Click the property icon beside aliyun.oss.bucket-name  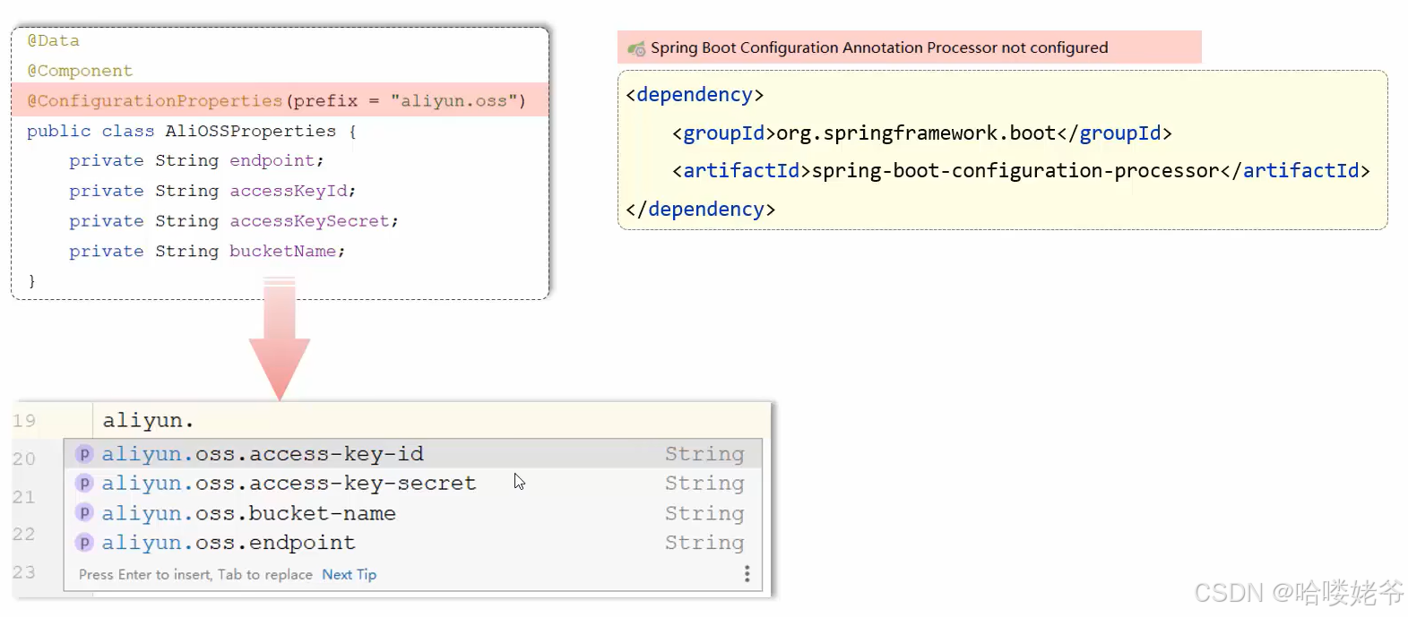point(84,513)
